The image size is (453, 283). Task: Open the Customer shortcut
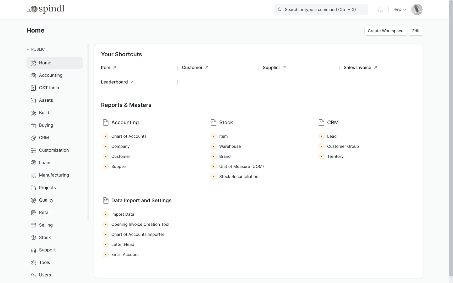pos(192,67)
